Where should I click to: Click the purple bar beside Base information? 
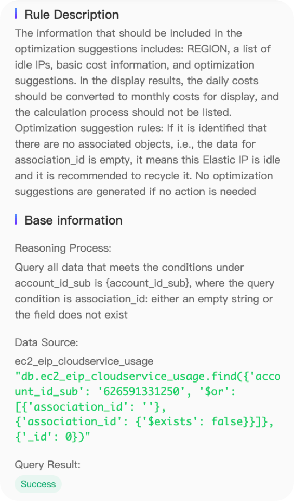click(16, 219)
